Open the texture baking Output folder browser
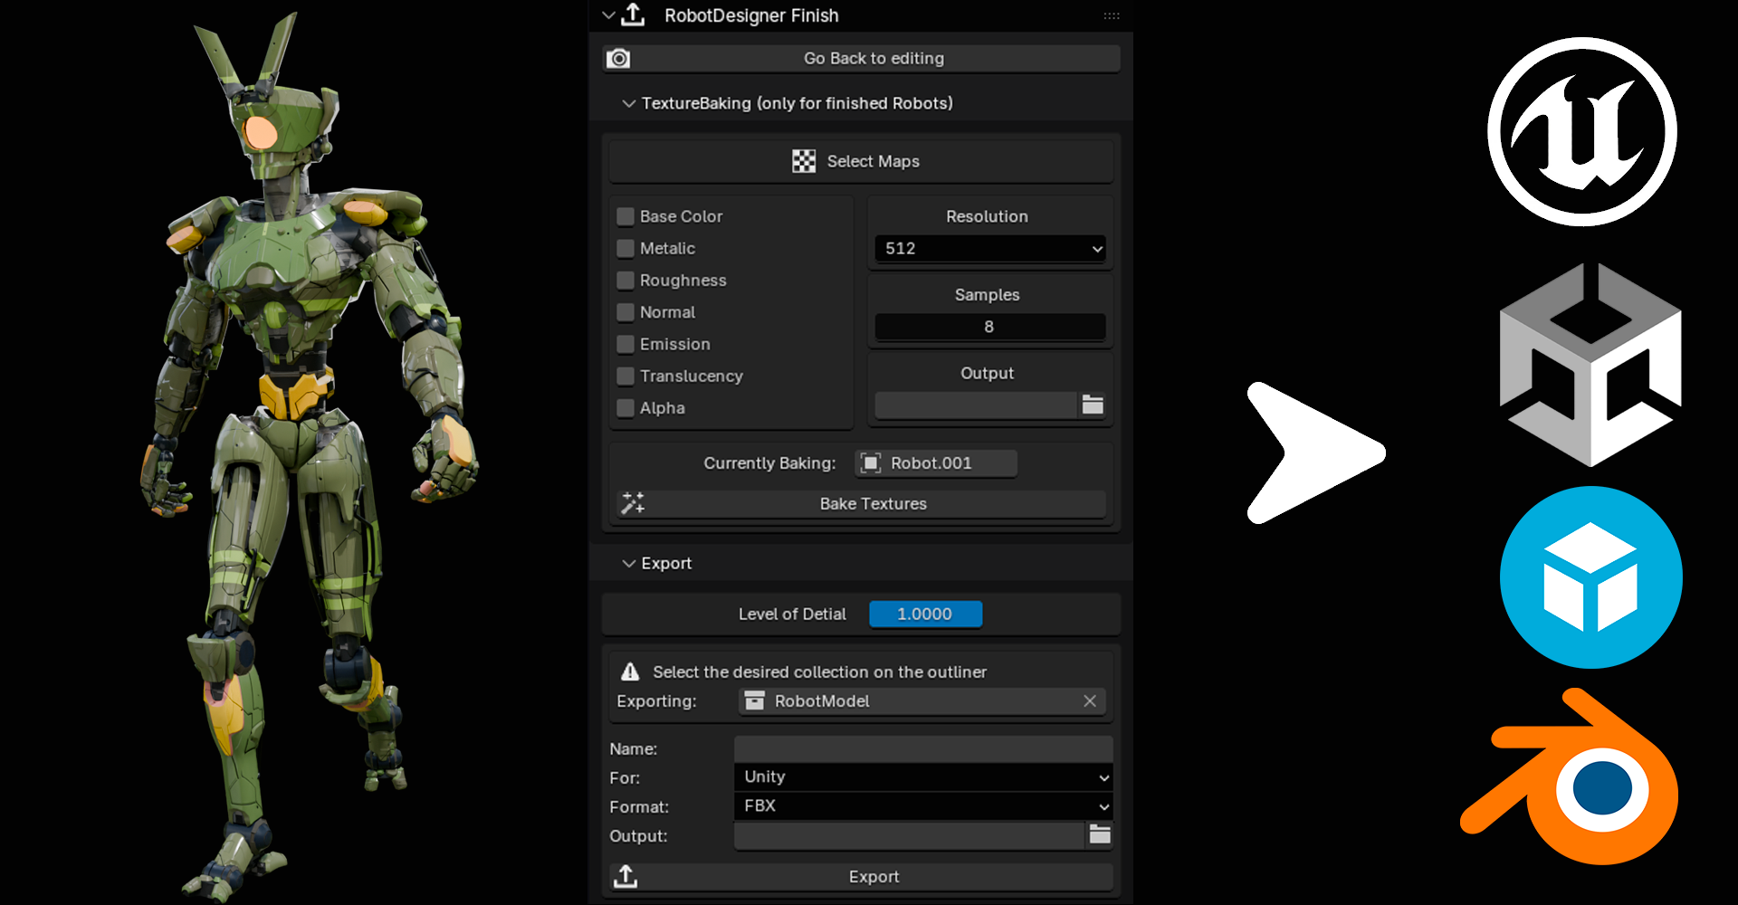This screenshot has height=905, width=1738. 1093,405
